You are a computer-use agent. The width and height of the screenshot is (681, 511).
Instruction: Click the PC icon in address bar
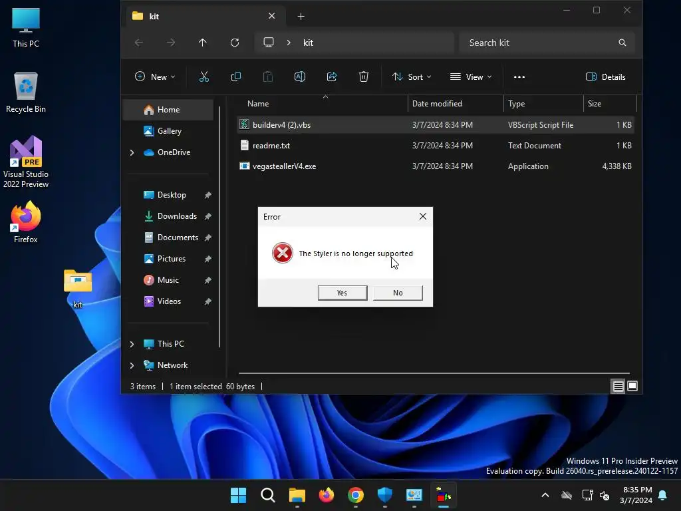point(269,42)
